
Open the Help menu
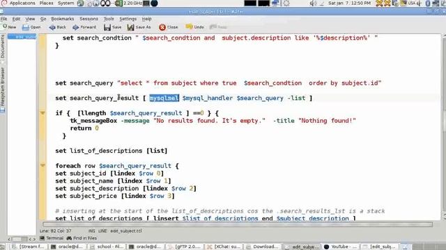pos(146,19)
